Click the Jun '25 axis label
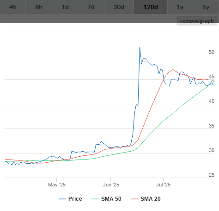 111,185
